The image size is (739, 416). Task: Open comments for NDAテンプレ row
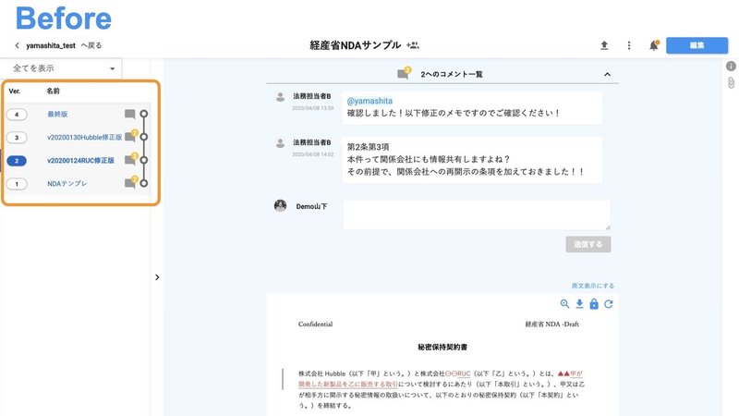(x=130, y=182)
